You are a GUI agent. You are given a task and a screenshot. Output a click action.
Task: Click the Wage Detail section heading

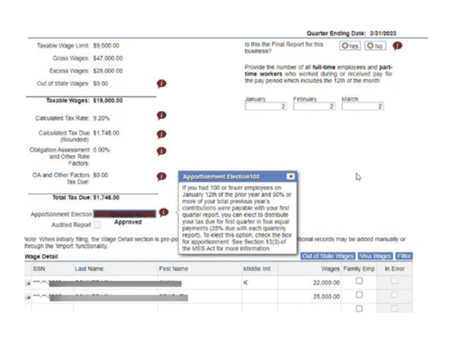(x=41, y=257)
